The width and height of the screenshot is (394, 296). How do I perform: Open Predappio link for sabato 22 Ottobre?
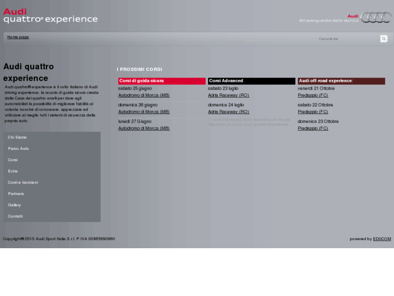point(313,111)
